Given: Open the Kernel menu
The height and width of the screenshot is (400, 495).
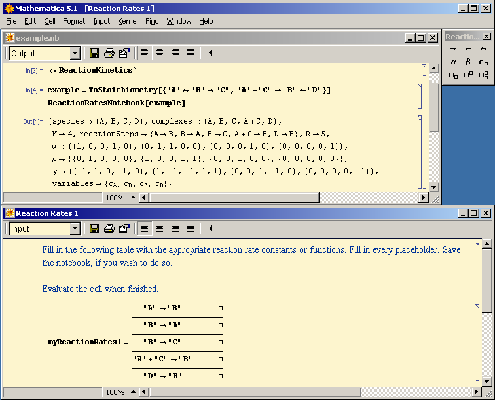Looking at the screenshot, I should (128, 21).
